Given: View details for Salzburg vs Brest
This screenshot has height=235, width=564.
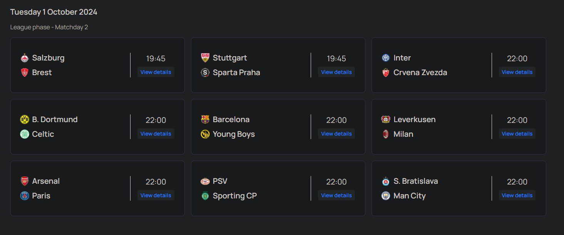Looking at the screenshot, I should (x=156, y=72).
